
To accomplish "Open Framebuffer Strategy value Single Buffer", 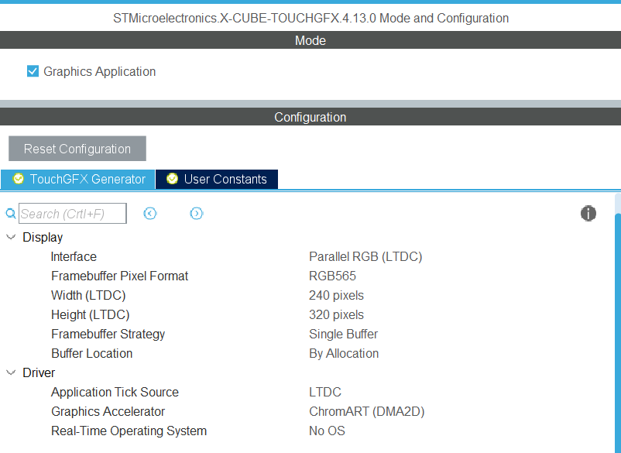I will pyautogui.click(x=343, y=335).
